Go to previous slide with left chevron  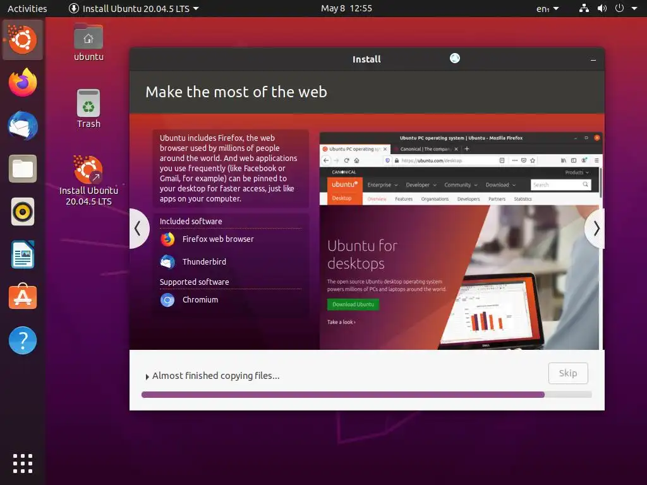tap(138, 229)
